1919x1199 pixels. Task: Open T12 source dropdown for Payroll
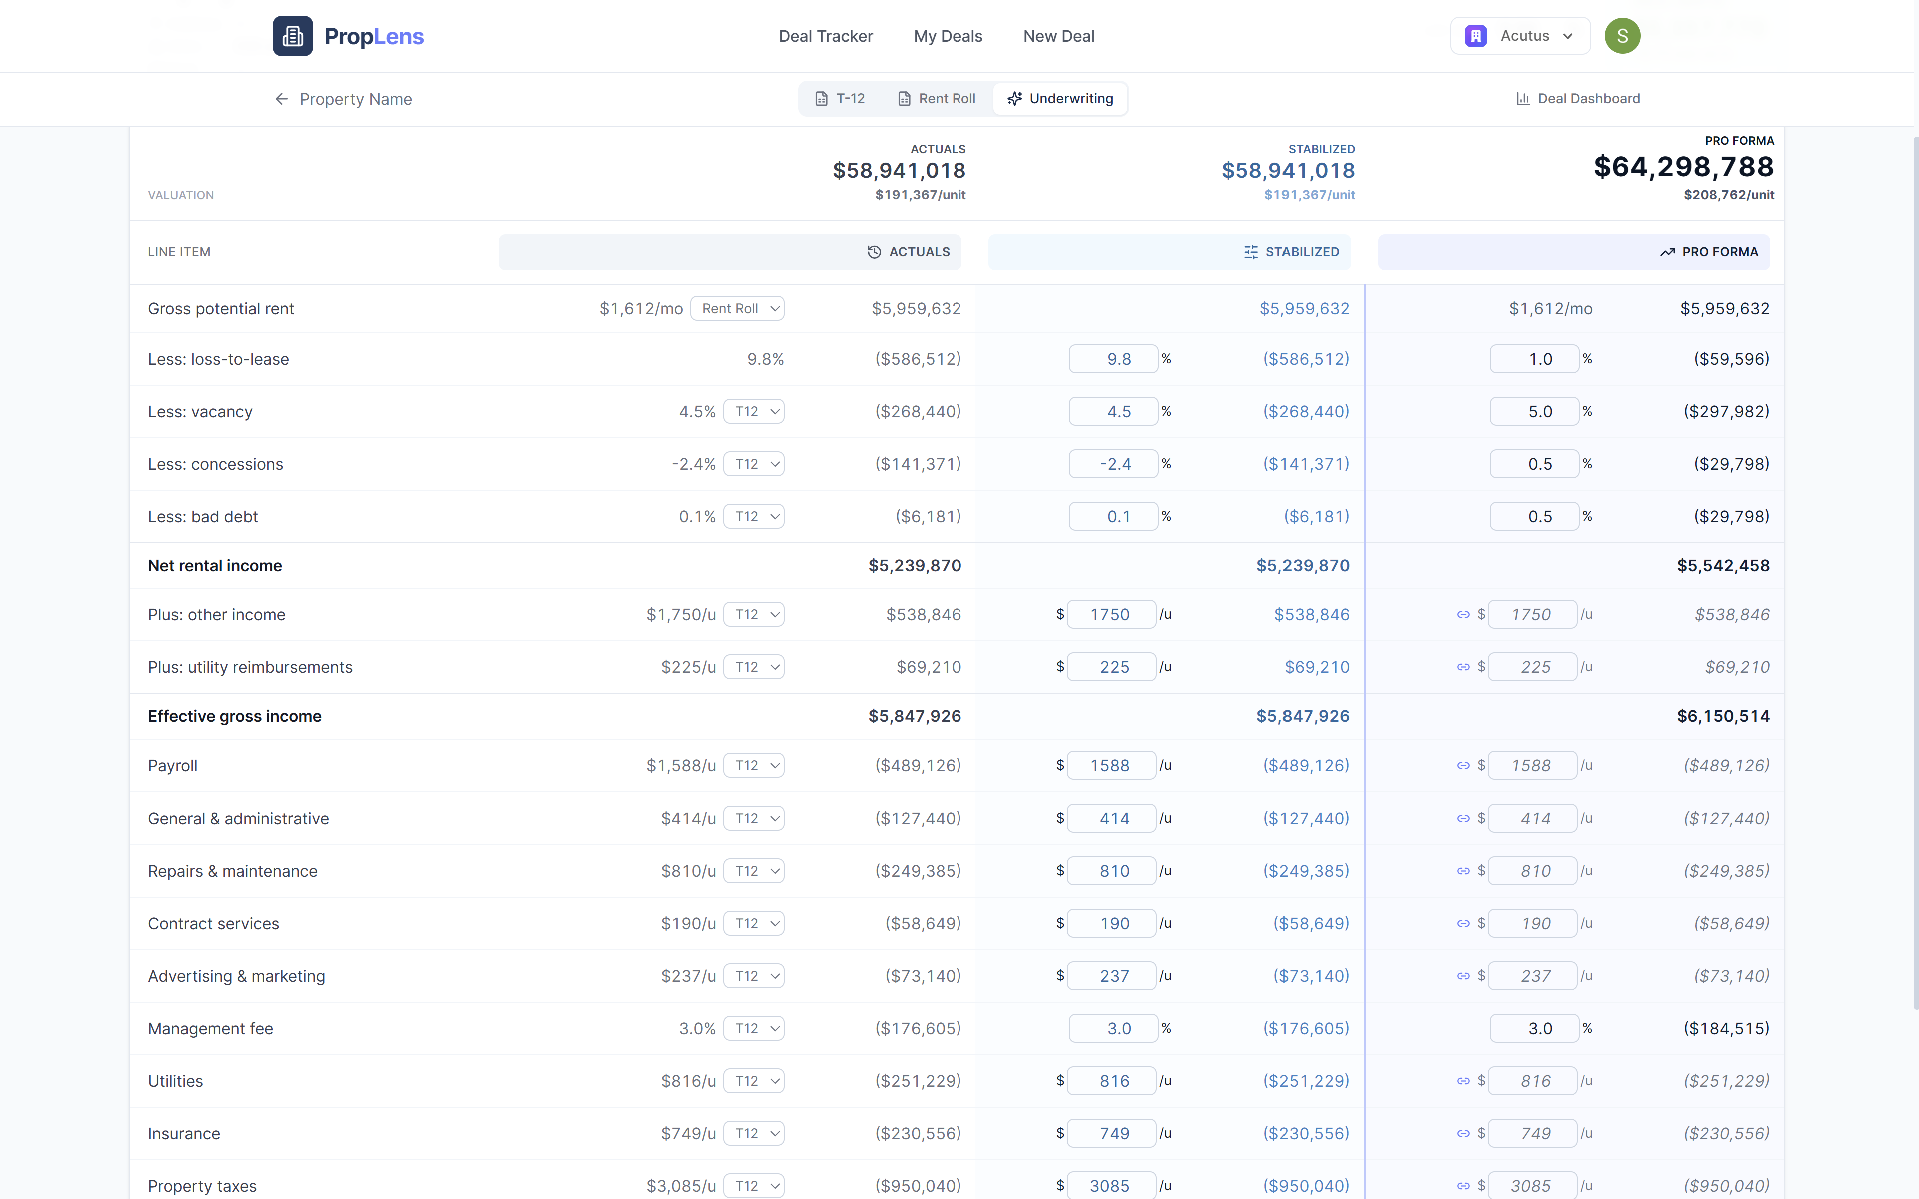(x=753, y=765)
